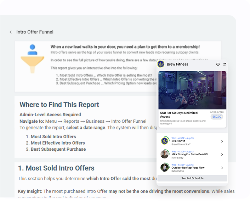This screenshot has width=250, height=201.
Task: Click the 'Best Subsequent Purchase' bold list item
Action: pyautogui.click(x=58, y=149)
